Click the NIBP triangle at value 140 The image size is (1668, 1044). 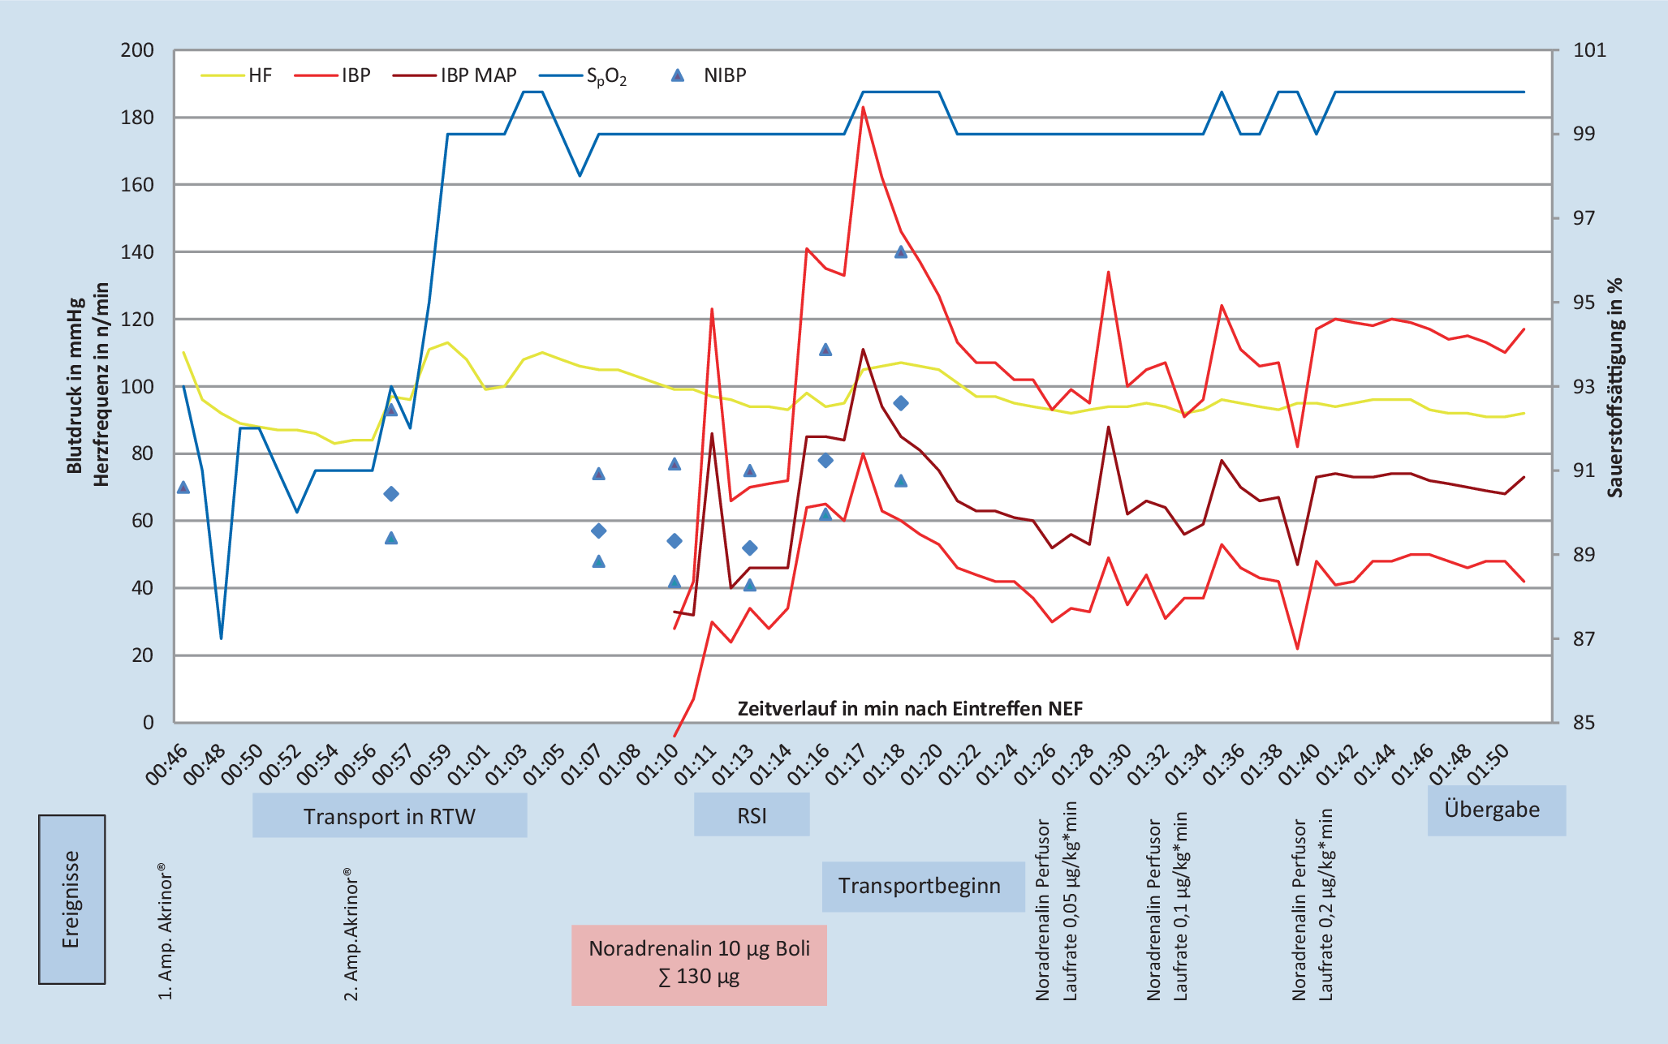(900, 252)
